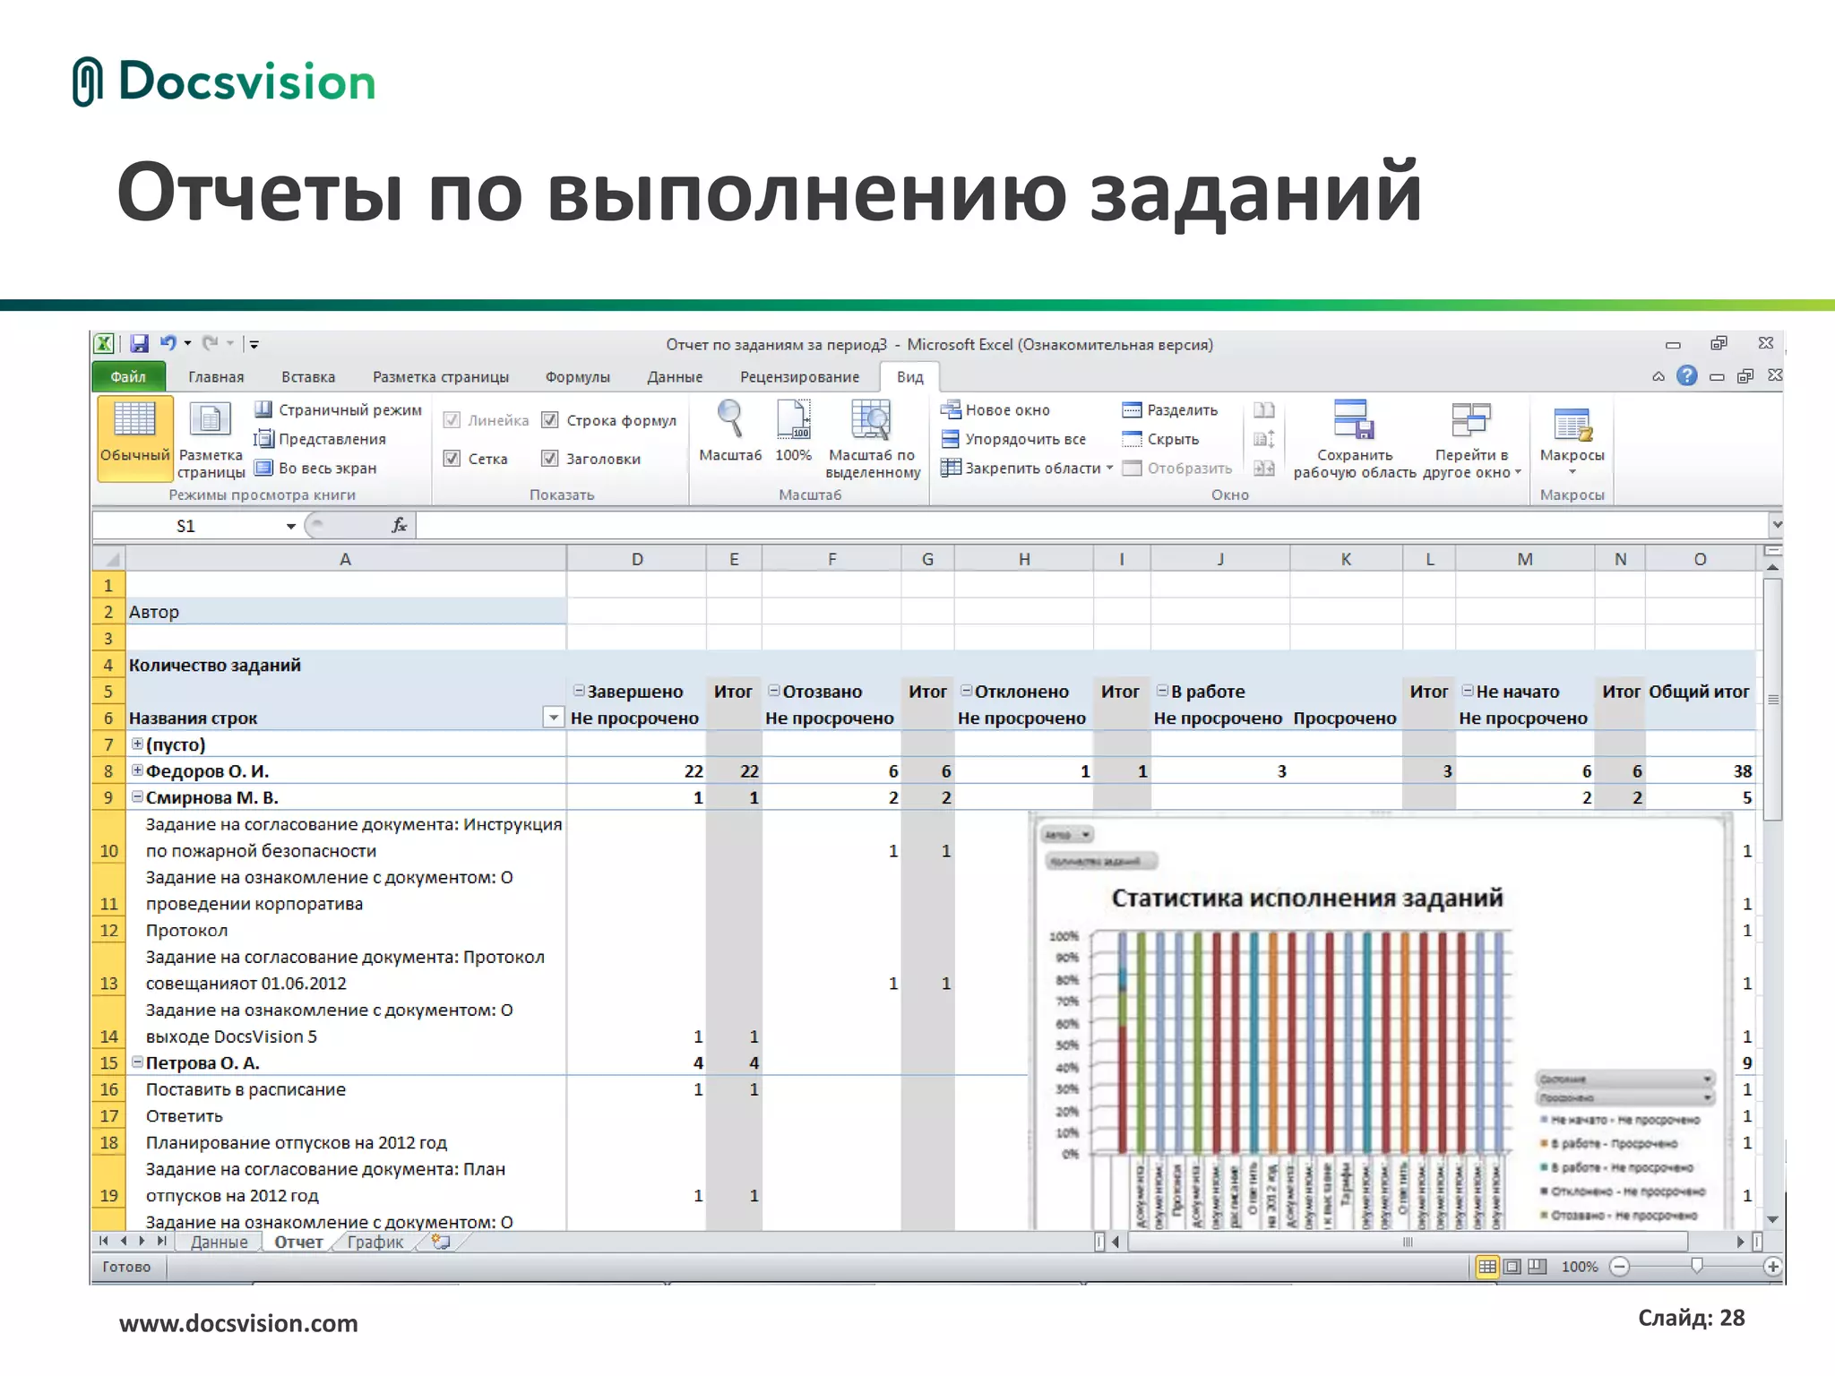Switch to the Данные sheet tab
The height and width of the screenshot is (1376, 1835).
pos(219,1242)
